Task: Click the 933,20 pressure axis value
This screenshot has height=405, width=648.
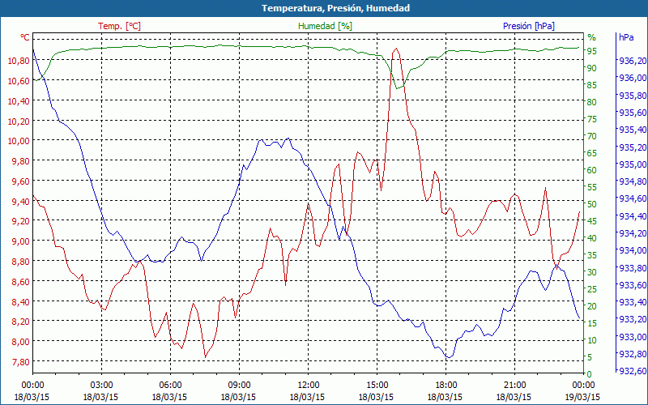Action: pos(633,319)
